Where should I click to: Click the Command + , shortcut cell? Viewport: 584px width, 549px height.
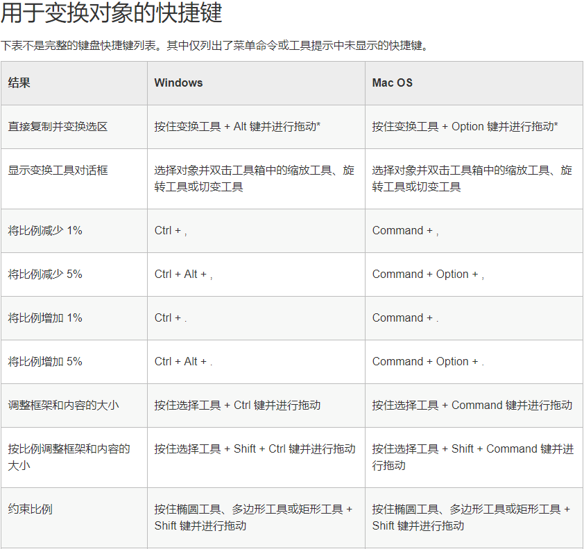[x=474, y=231]
